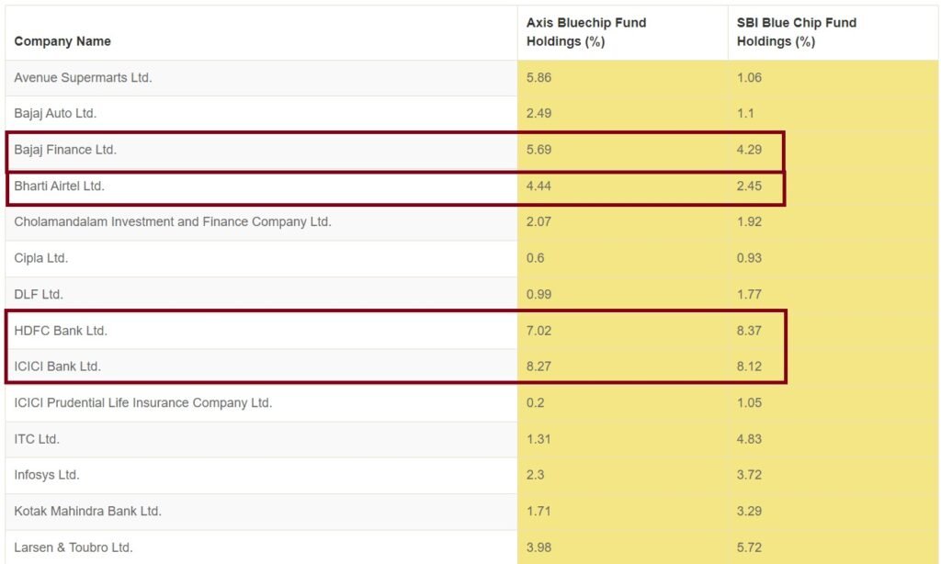Click ICICI Prudential Life Insurance Company Ltd.

pyautogui.click(x=143, y=403)
